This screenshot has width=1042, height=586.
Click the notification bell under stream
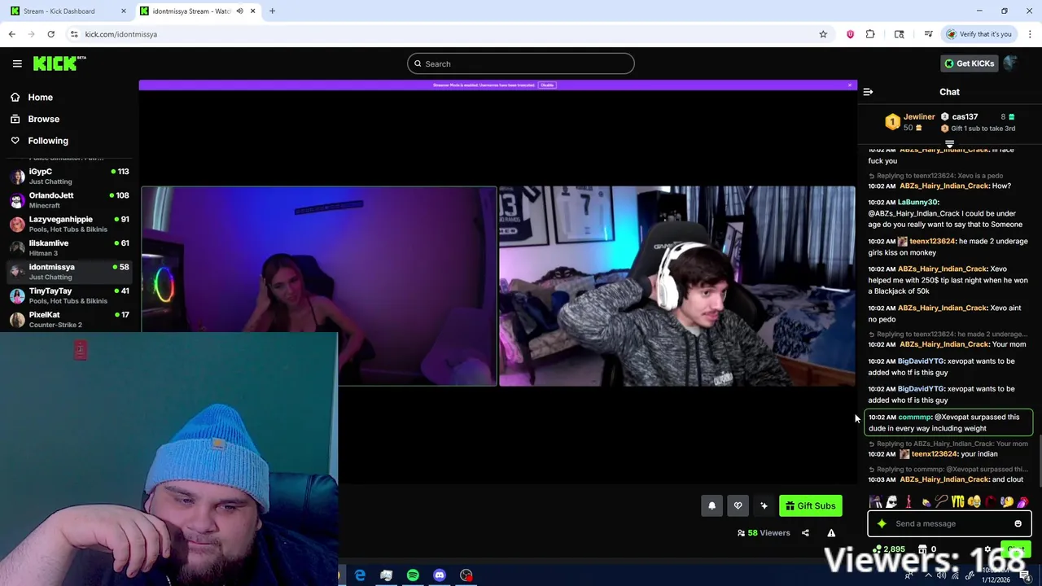pyautogui.click(x=711, y=506)
